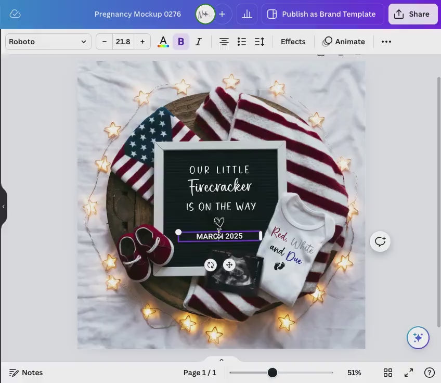This screenshot has height=383, width=441.
Task: Change text alignment
Action: click(x=224, y=42)
